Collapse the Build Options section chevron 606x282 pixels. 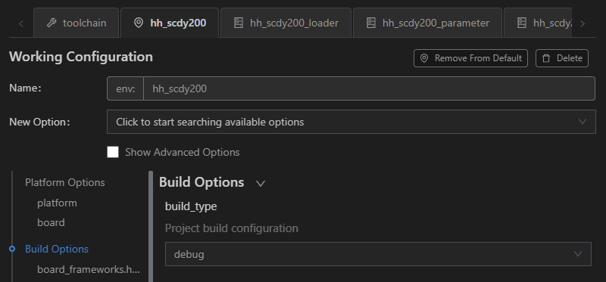[x=261, y=184]
